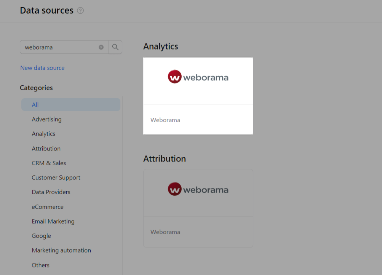Screen dimensions: 382x275
Task: Click the Weborama logo under Attribution
Action: (198, 189)
